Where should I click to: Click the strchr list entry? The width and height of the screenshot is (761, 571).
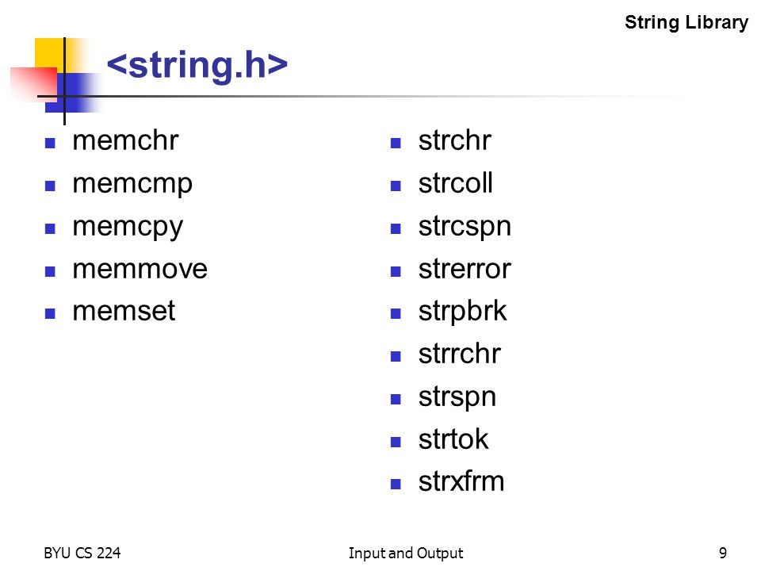click(455, 141)
